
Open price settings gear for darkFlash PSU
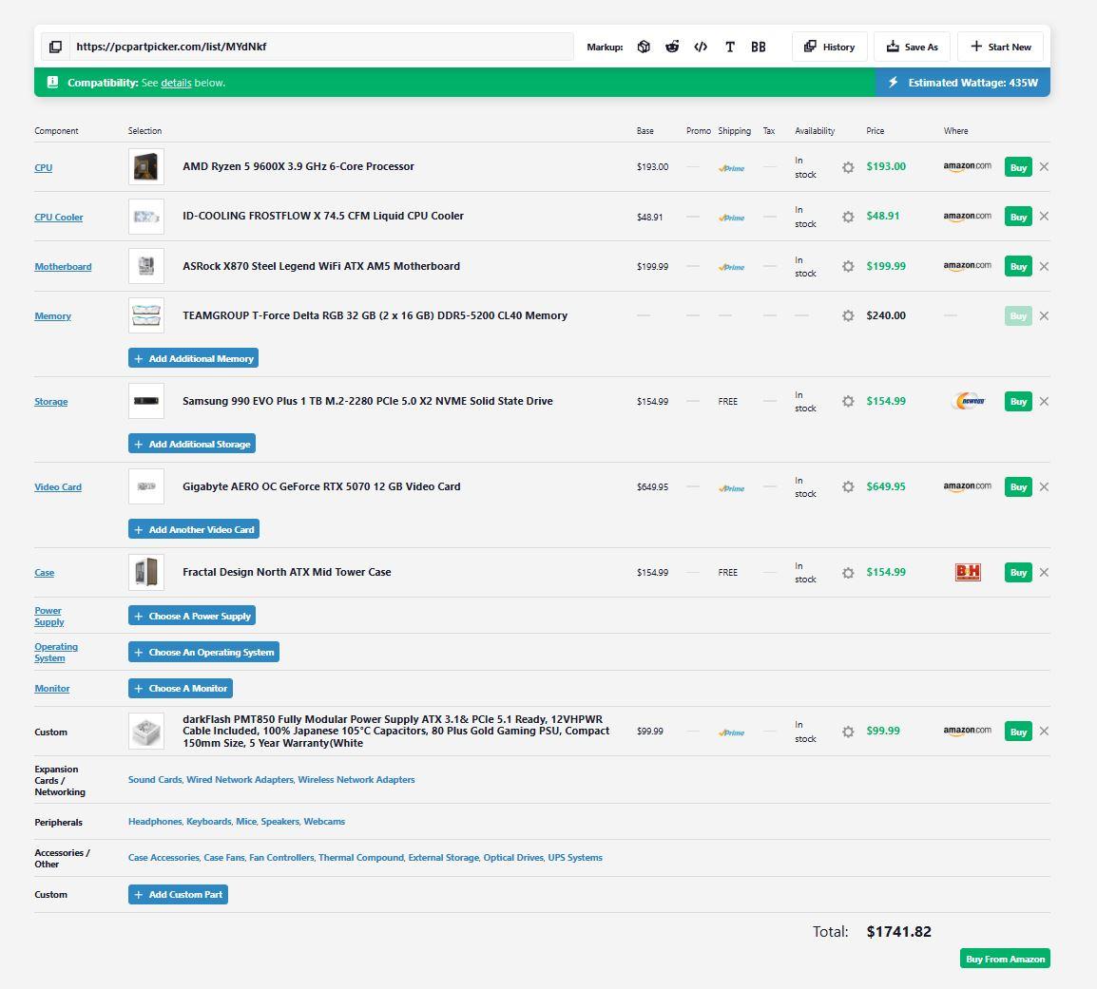[x=848, y=732]
